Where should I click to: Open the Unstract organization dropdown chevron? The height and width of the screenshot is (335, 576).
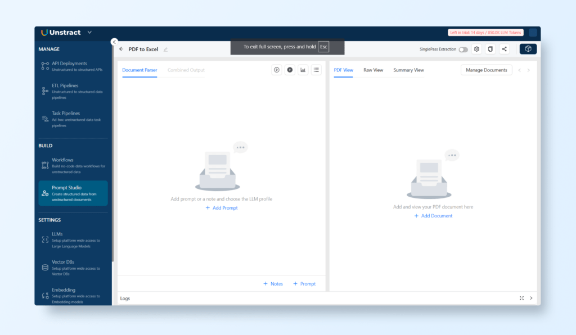[x=89, y=33]
